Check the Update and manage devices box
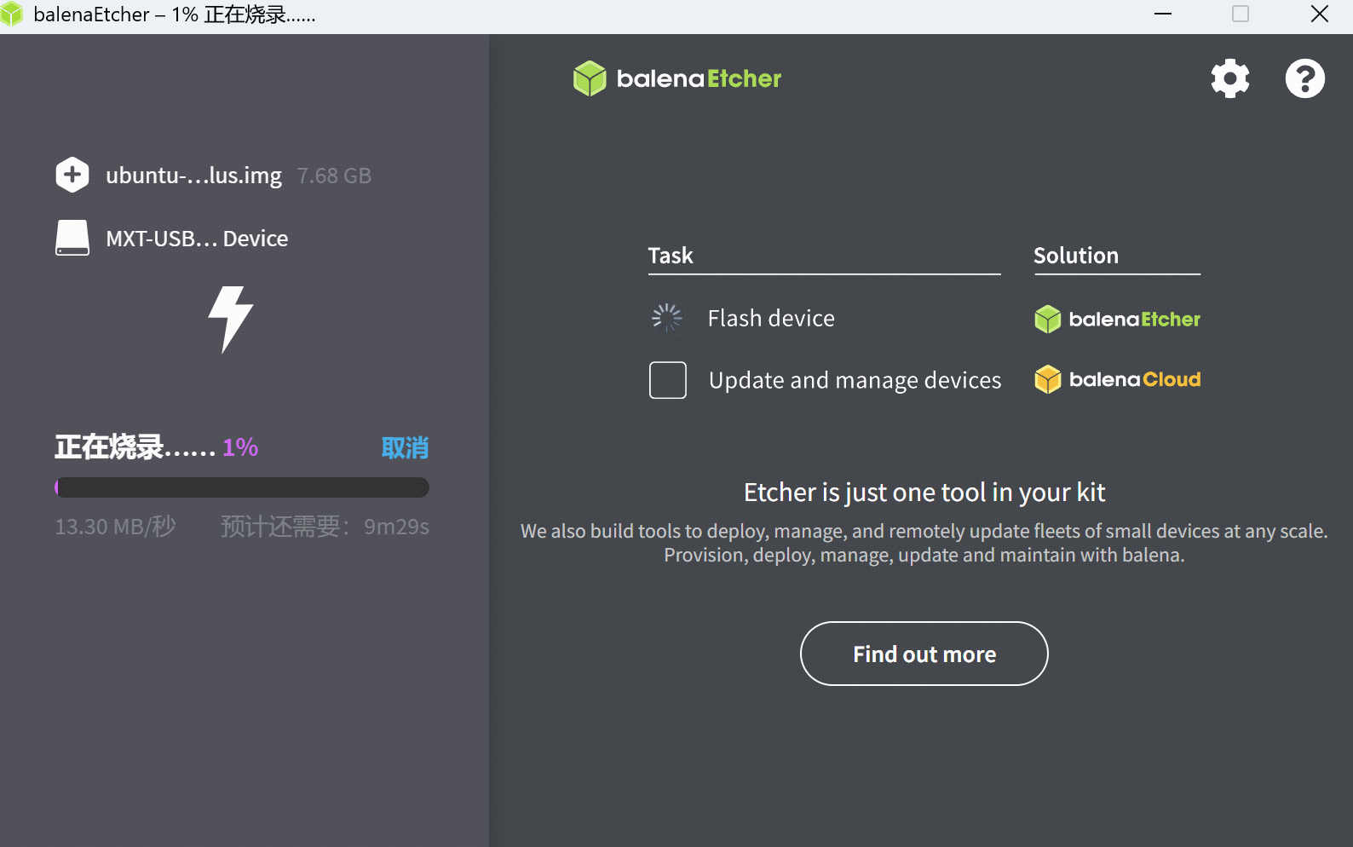The width and height of the screenshot is (1353, 847). [x=667, y=380]
